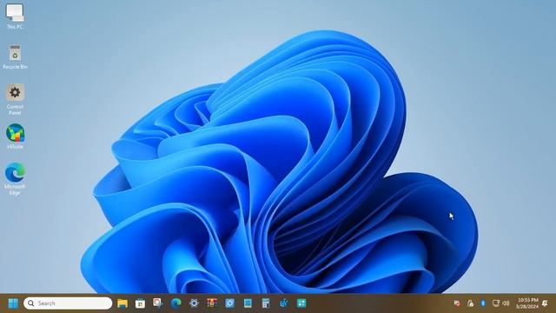Open the clock showing 10:55 PM
This screenshot has height=313, width=556.
coord(527,303)
